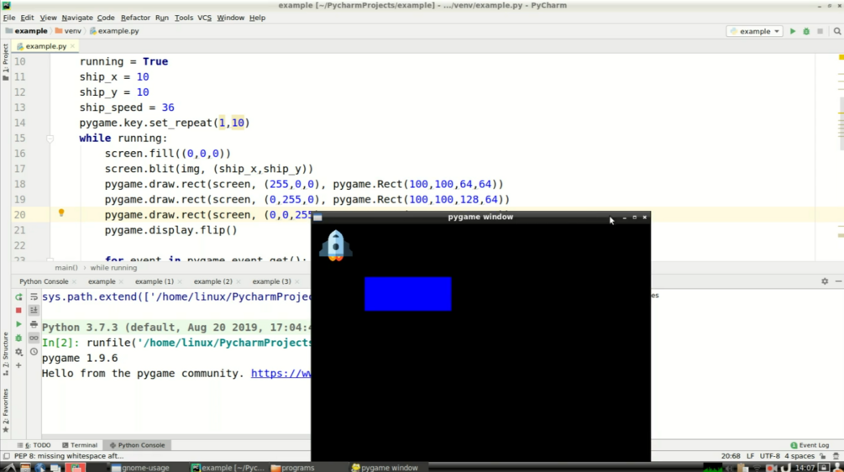
Task: Click the editor vertical scrollbar
Action: pyautogui.click(x=841, y=123)
